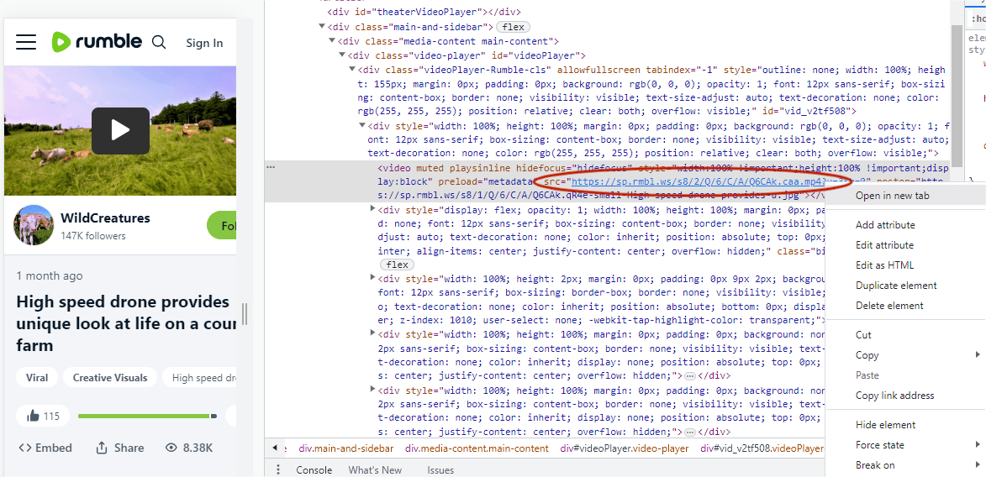Click Sign In link

(x=204, y=43)
